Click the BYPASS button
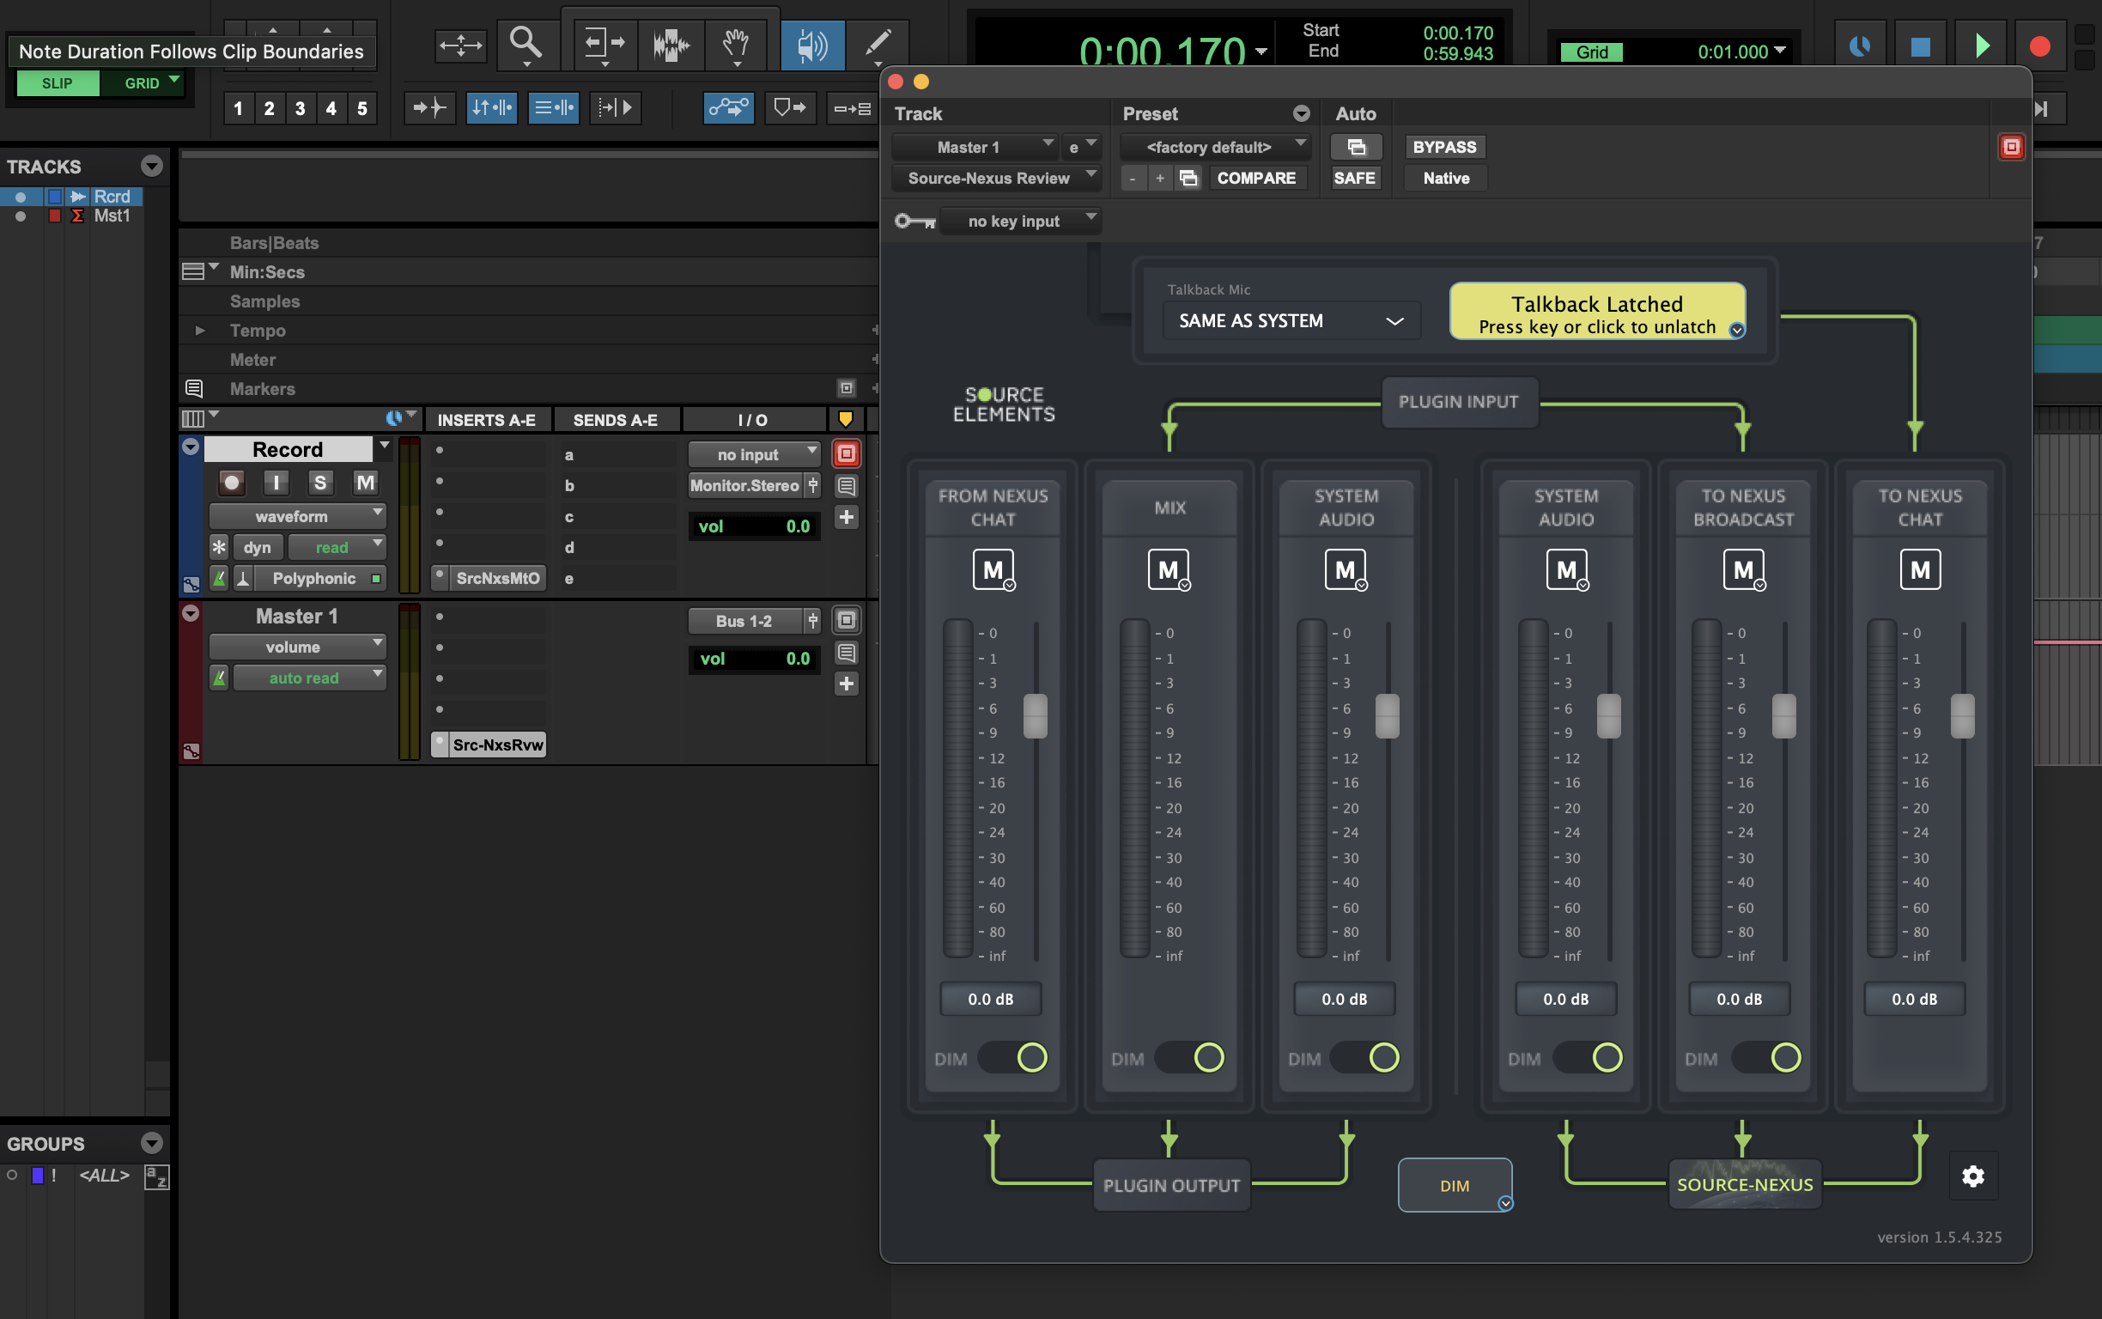2102x1319 pixels. click(1444, 147)
